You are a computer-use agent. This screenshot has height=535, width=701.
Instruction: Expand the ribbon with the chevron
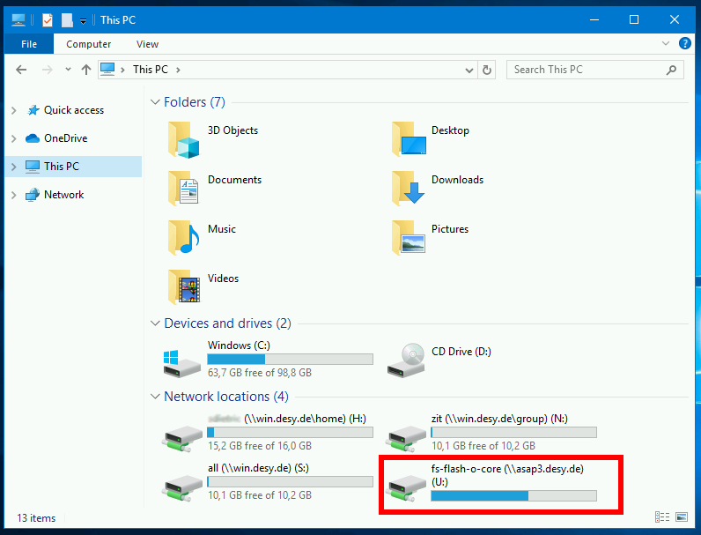coord(666,43)
